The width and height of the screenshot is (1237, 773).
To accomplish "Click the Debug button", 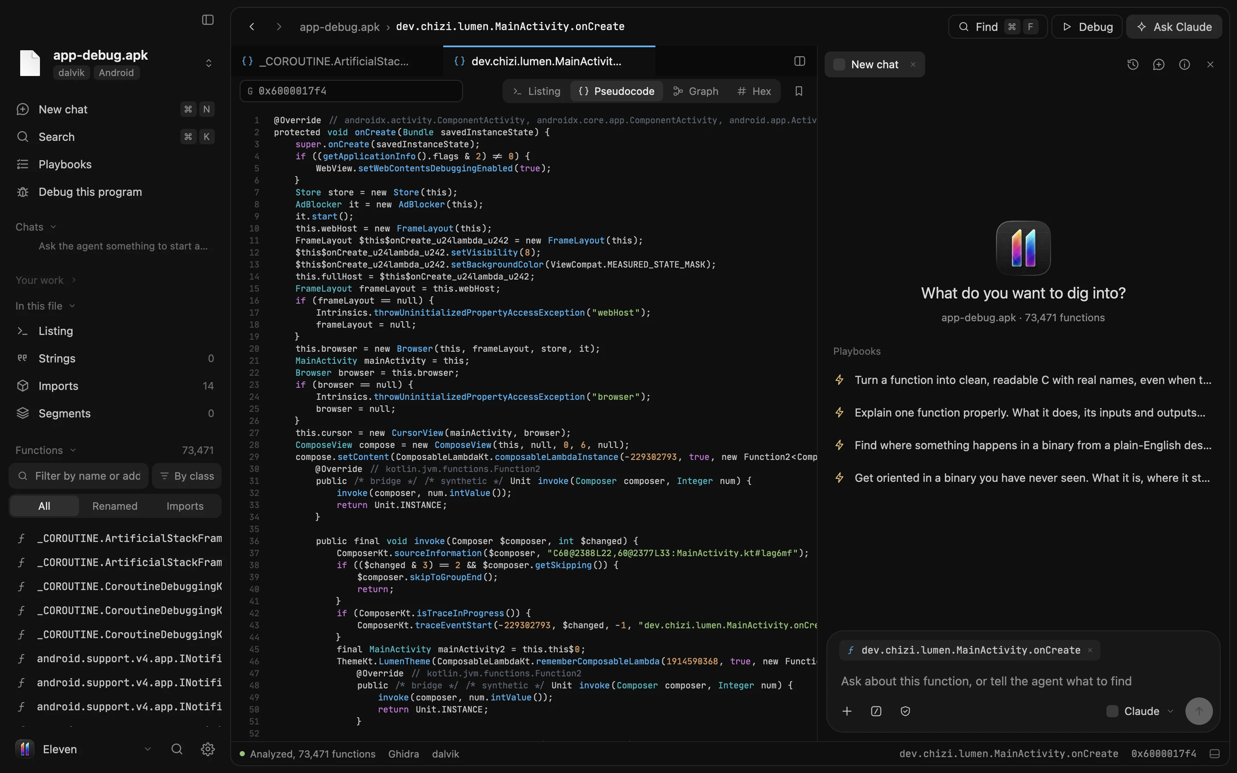I will click(x=1087, y=27).
